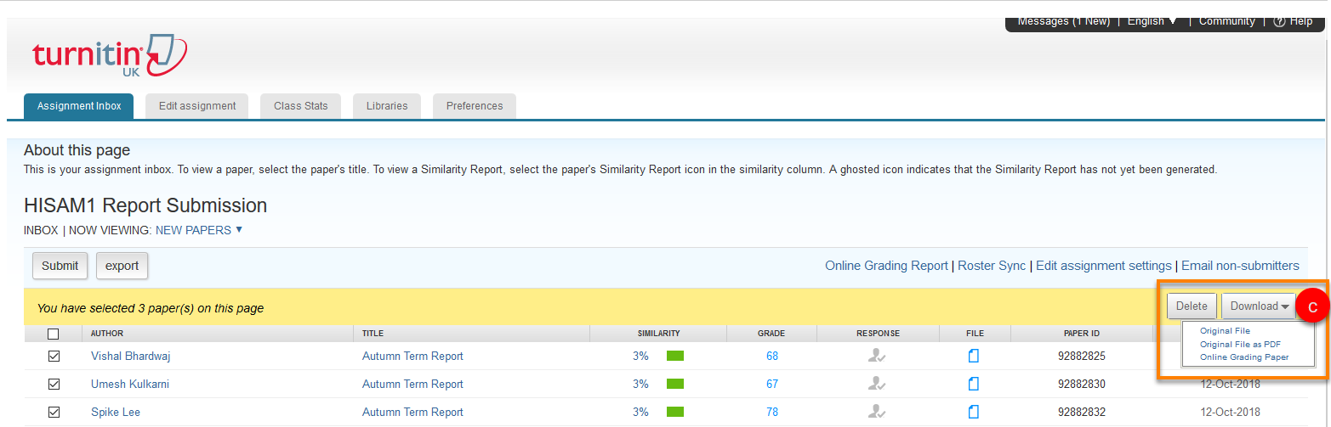Screen dimensions: 1331x427
Task: Click the Turnitin UK logo
Action: (110, 56)
